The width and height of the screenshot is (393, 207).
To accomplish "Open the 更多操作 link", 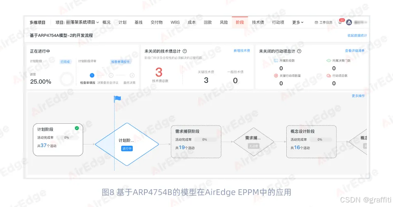I will pyautogui.click(x=358, y=96).
